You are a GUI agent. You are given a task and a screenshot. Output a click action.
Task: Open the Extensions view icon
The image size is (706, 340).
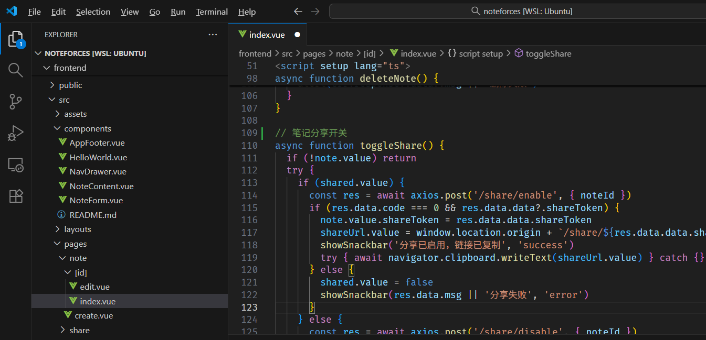[x=15, y=196]
